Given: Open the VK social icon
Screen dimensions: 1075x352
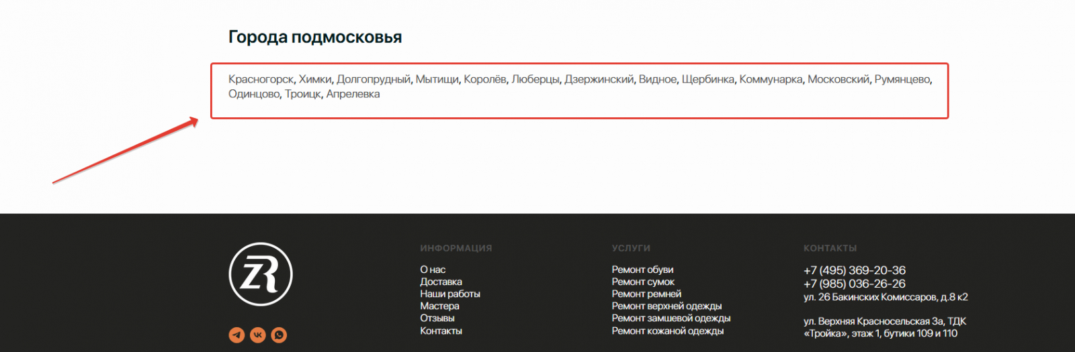Looking at the screenshot, I should point(258,335).
